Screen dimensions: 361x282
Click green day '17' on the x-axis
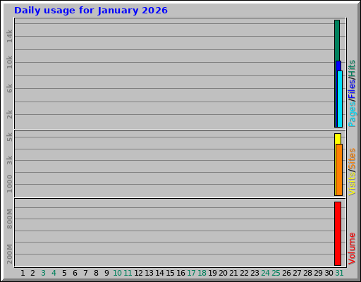[191, 273]
